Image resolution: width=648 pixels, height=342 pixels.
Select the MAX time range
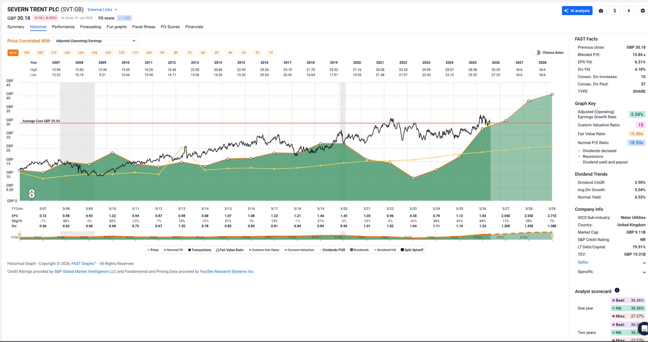coord(13,53)
